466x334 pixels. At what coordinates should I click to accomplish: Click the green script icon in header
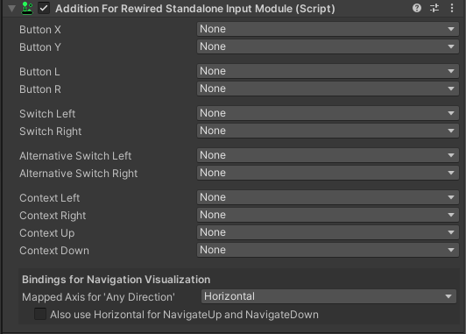(x=27, y=8)
